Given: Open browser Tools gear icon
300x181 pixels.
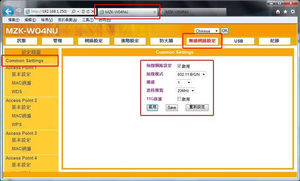Looking at the screenshot, I should coord(293,11).
